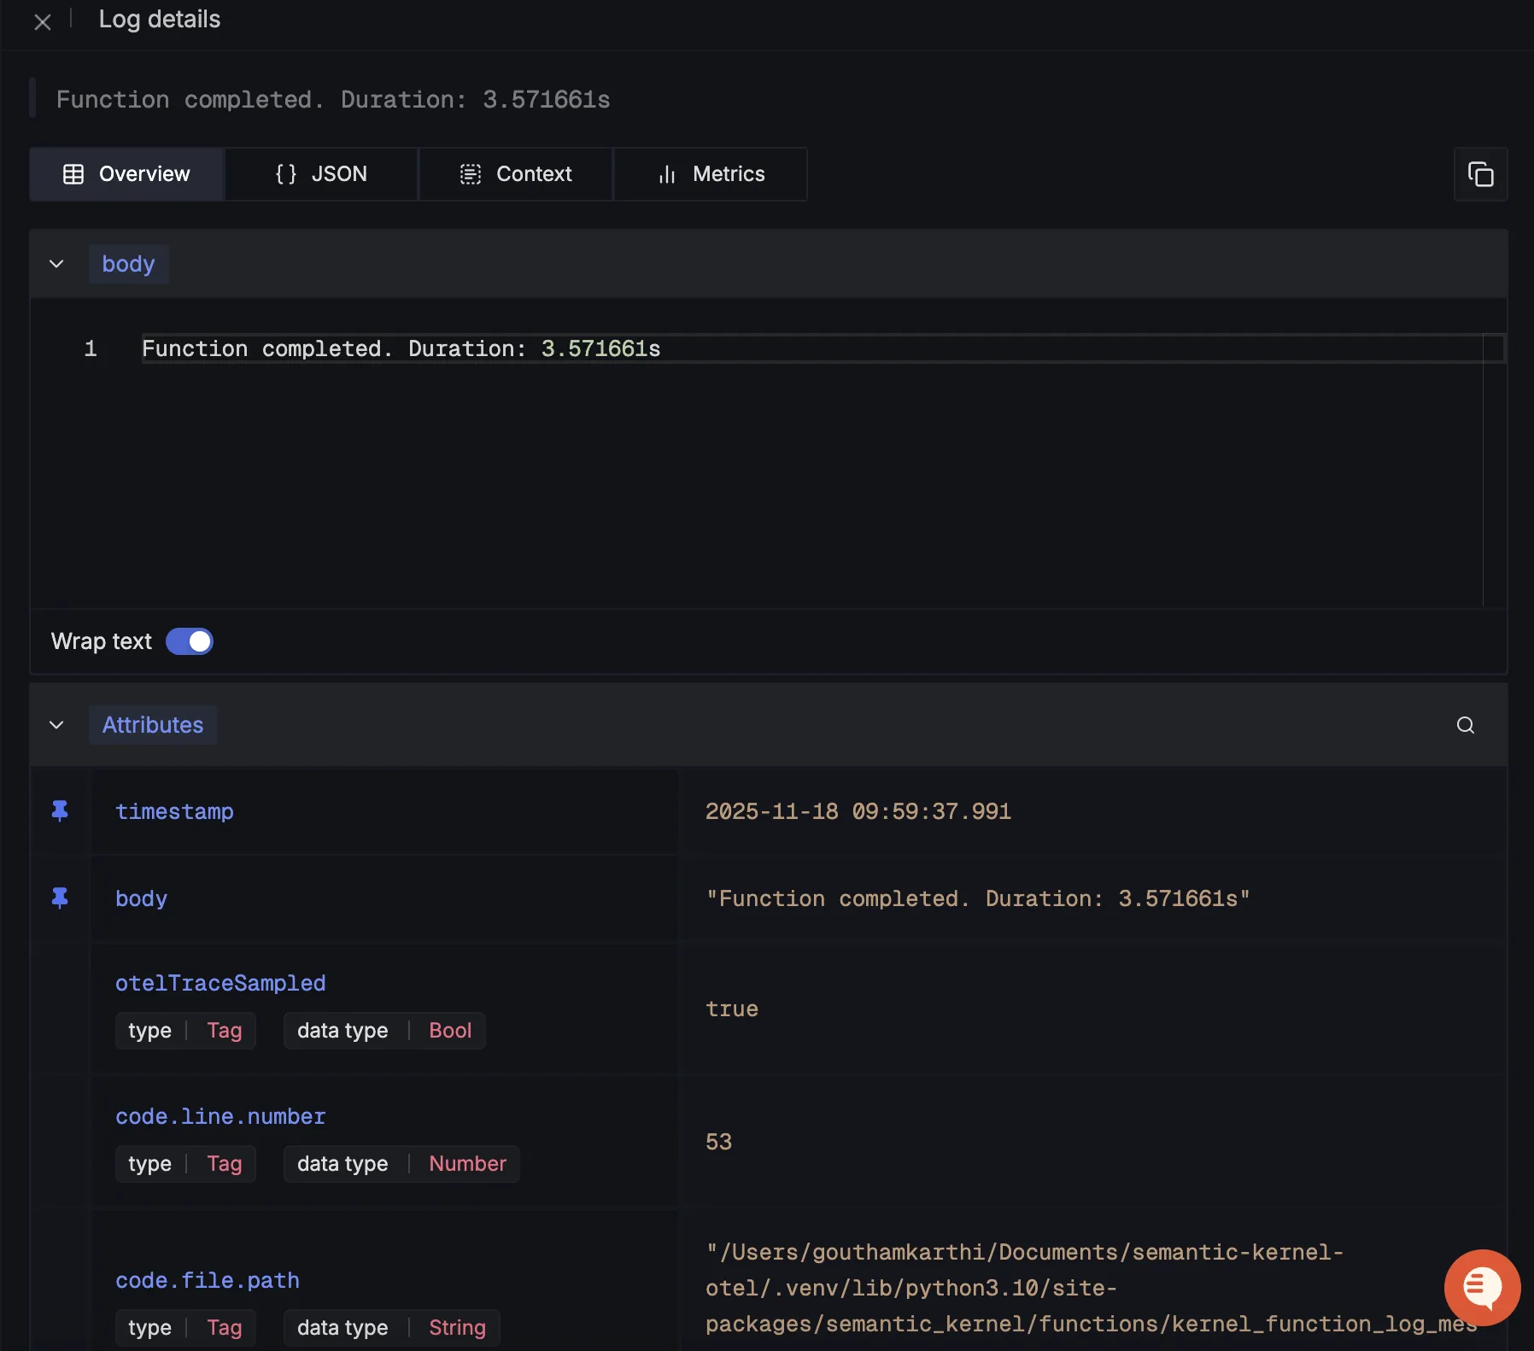The height and width of the screenshot is (1351, 1534).
Task: Unpin the body attribute
Action: point(59,898)
